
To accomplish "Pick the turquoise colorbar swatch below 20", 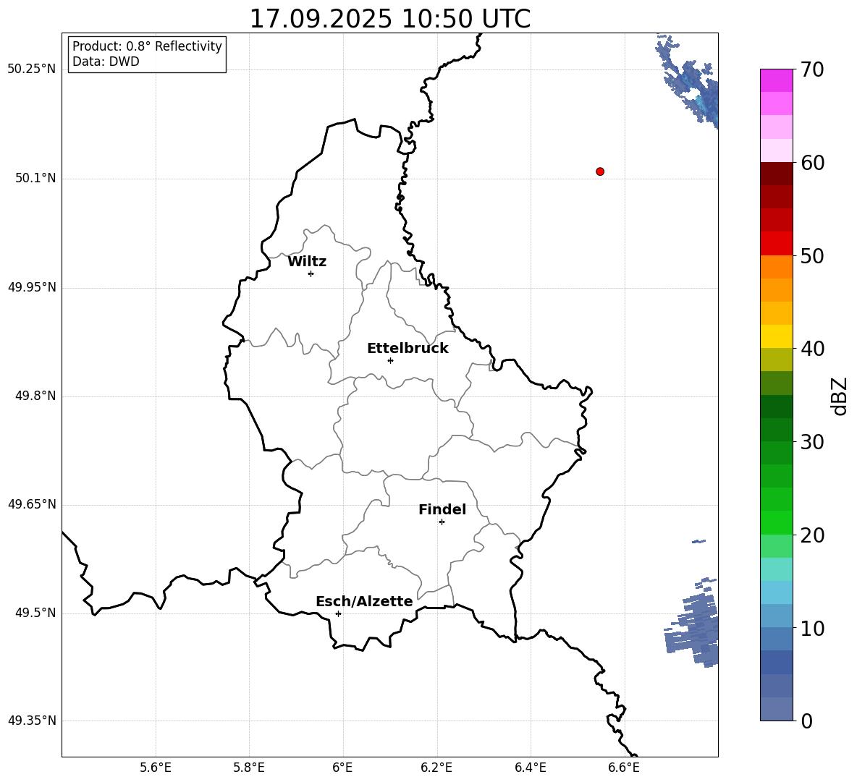I will point(777,569).
